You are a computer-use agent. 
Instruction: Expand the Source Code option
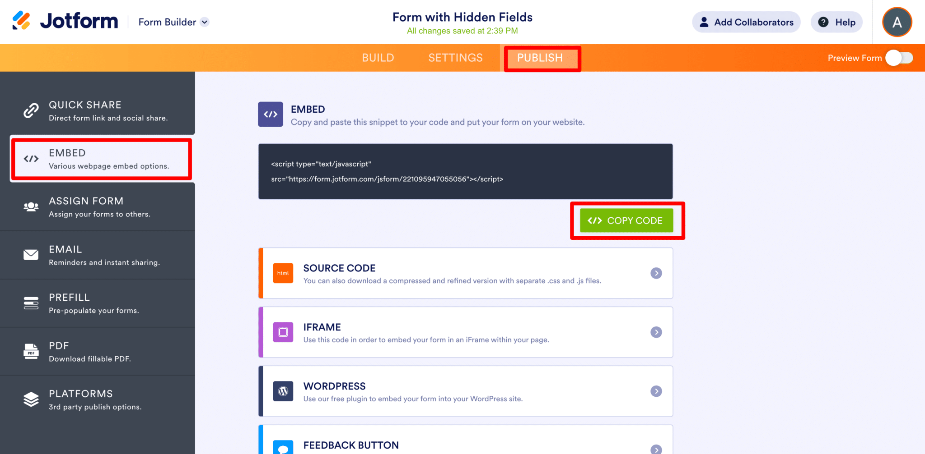coord(656,273)
